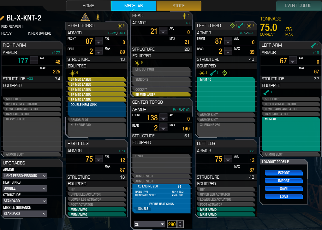Open Structure Standard upgrade dropdown
322x230 pixels.
pyautogui.click(x=25, y=201)
